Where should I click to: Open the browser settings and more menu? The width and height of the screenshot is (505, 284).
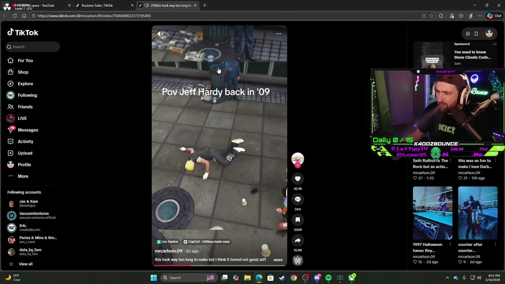click(x=480, y=16)
